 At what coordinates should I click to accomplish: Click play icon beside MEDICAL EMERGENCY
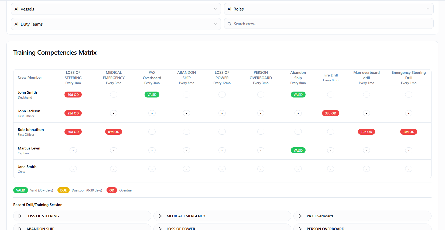pyautogui.click(x=160, y=216)
